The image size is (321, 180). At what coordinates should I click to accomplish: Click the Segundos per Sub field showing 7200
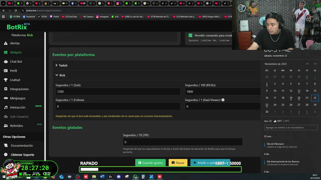pos(118,91)
